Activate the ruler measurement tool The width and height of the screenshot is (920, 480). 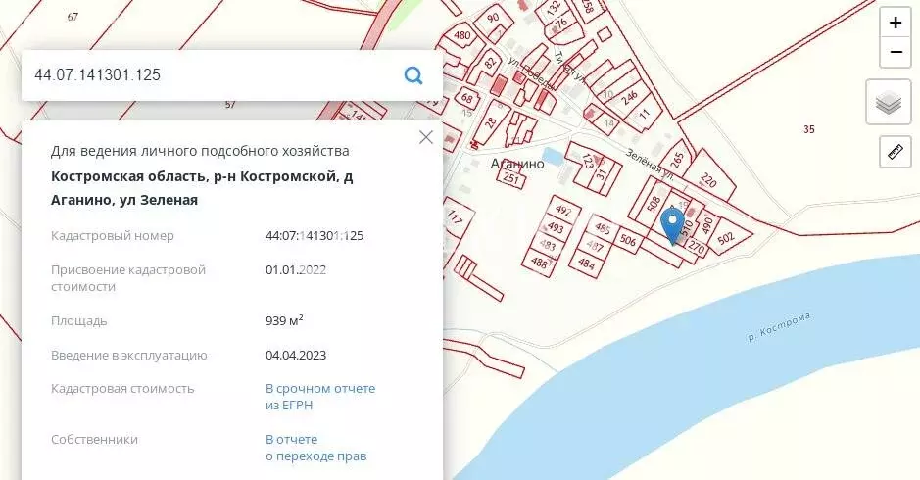click(x=894, y=151)
